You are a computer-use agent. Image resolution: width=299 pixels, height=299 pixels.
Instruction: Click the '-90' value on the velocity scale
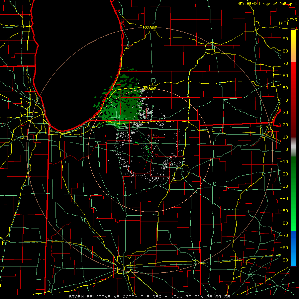tap(284, 260)
